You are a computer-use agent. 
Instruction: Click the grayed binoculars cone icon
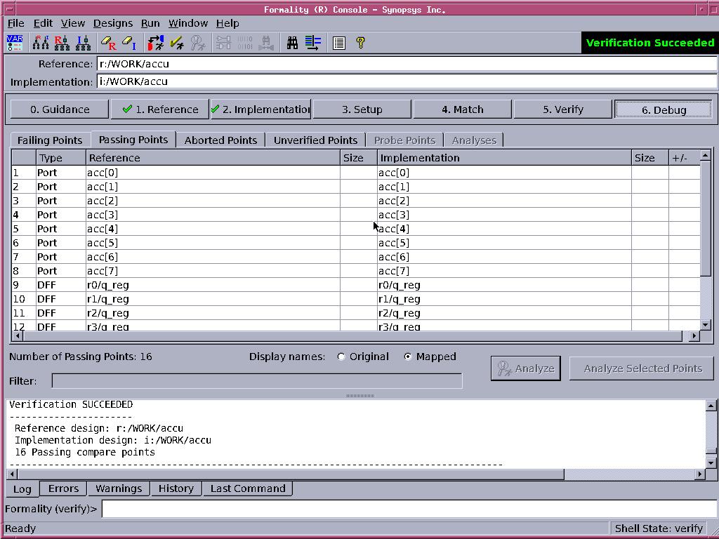tap(266, 43)
